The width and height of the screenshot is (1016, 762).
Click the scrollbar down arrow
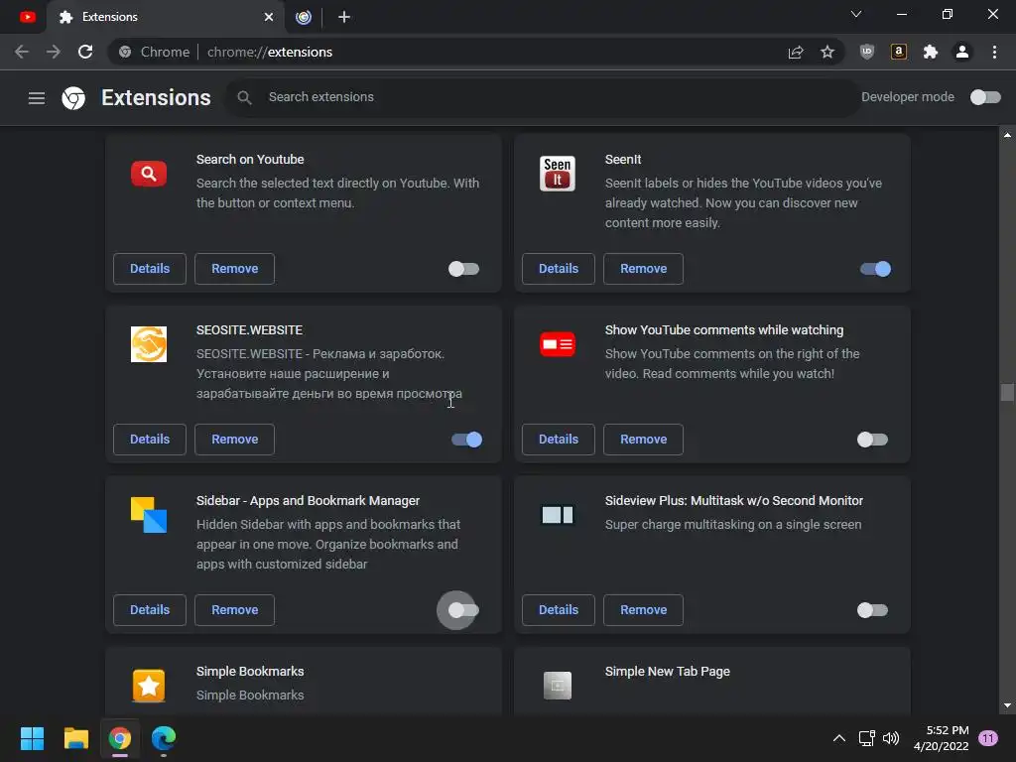click(1007, 705)
